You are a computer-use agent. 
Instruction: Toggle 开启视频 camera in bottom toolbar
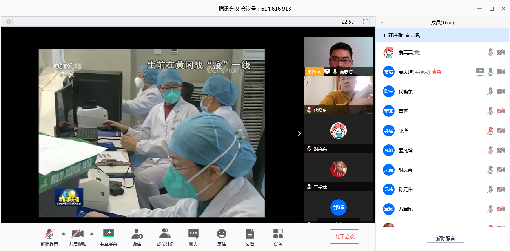(x=77, y=234)
